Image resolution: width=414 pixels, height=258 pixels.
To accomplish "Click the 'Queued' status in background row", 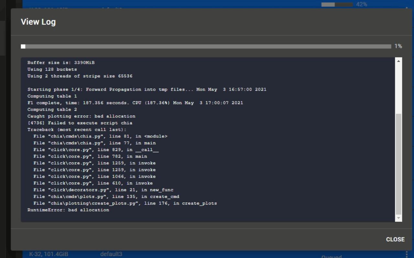I will (x=332, y=256).
